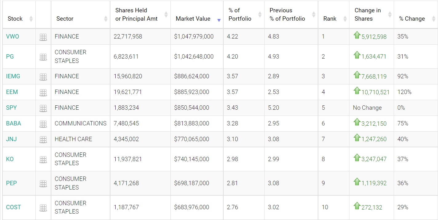Click the grid icon next to VWO

tap(43, 37)
